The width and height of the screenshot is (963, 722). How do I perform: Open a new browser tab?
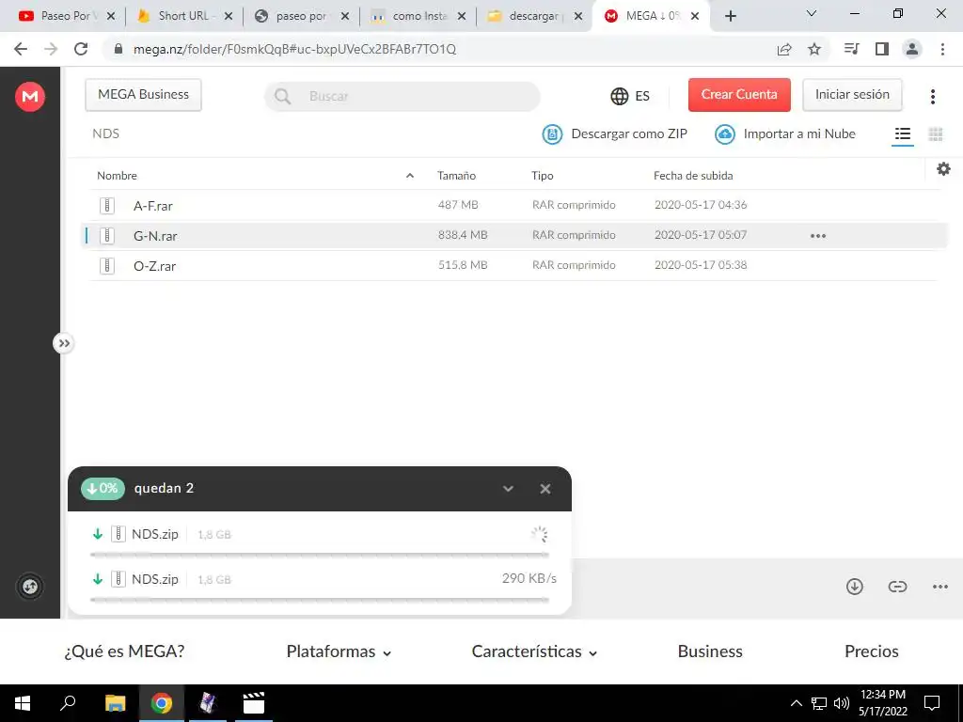point(730,17)
